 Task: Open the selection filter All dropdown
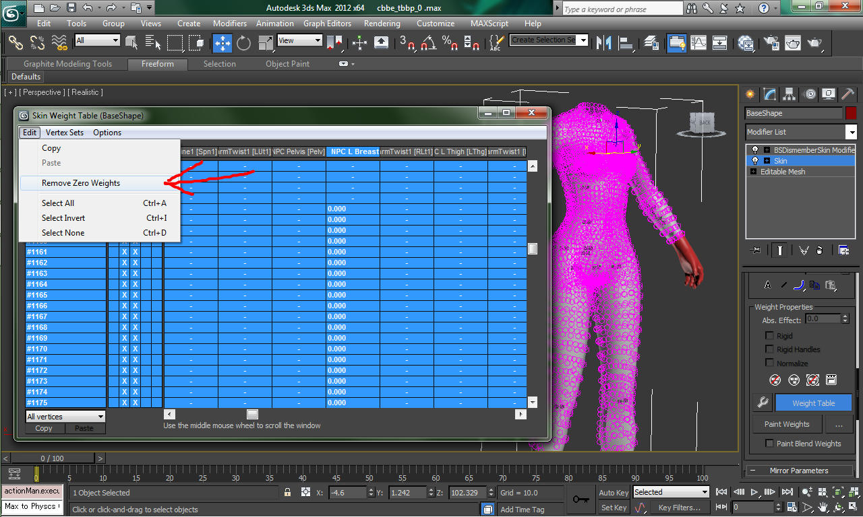coord(97,40)
